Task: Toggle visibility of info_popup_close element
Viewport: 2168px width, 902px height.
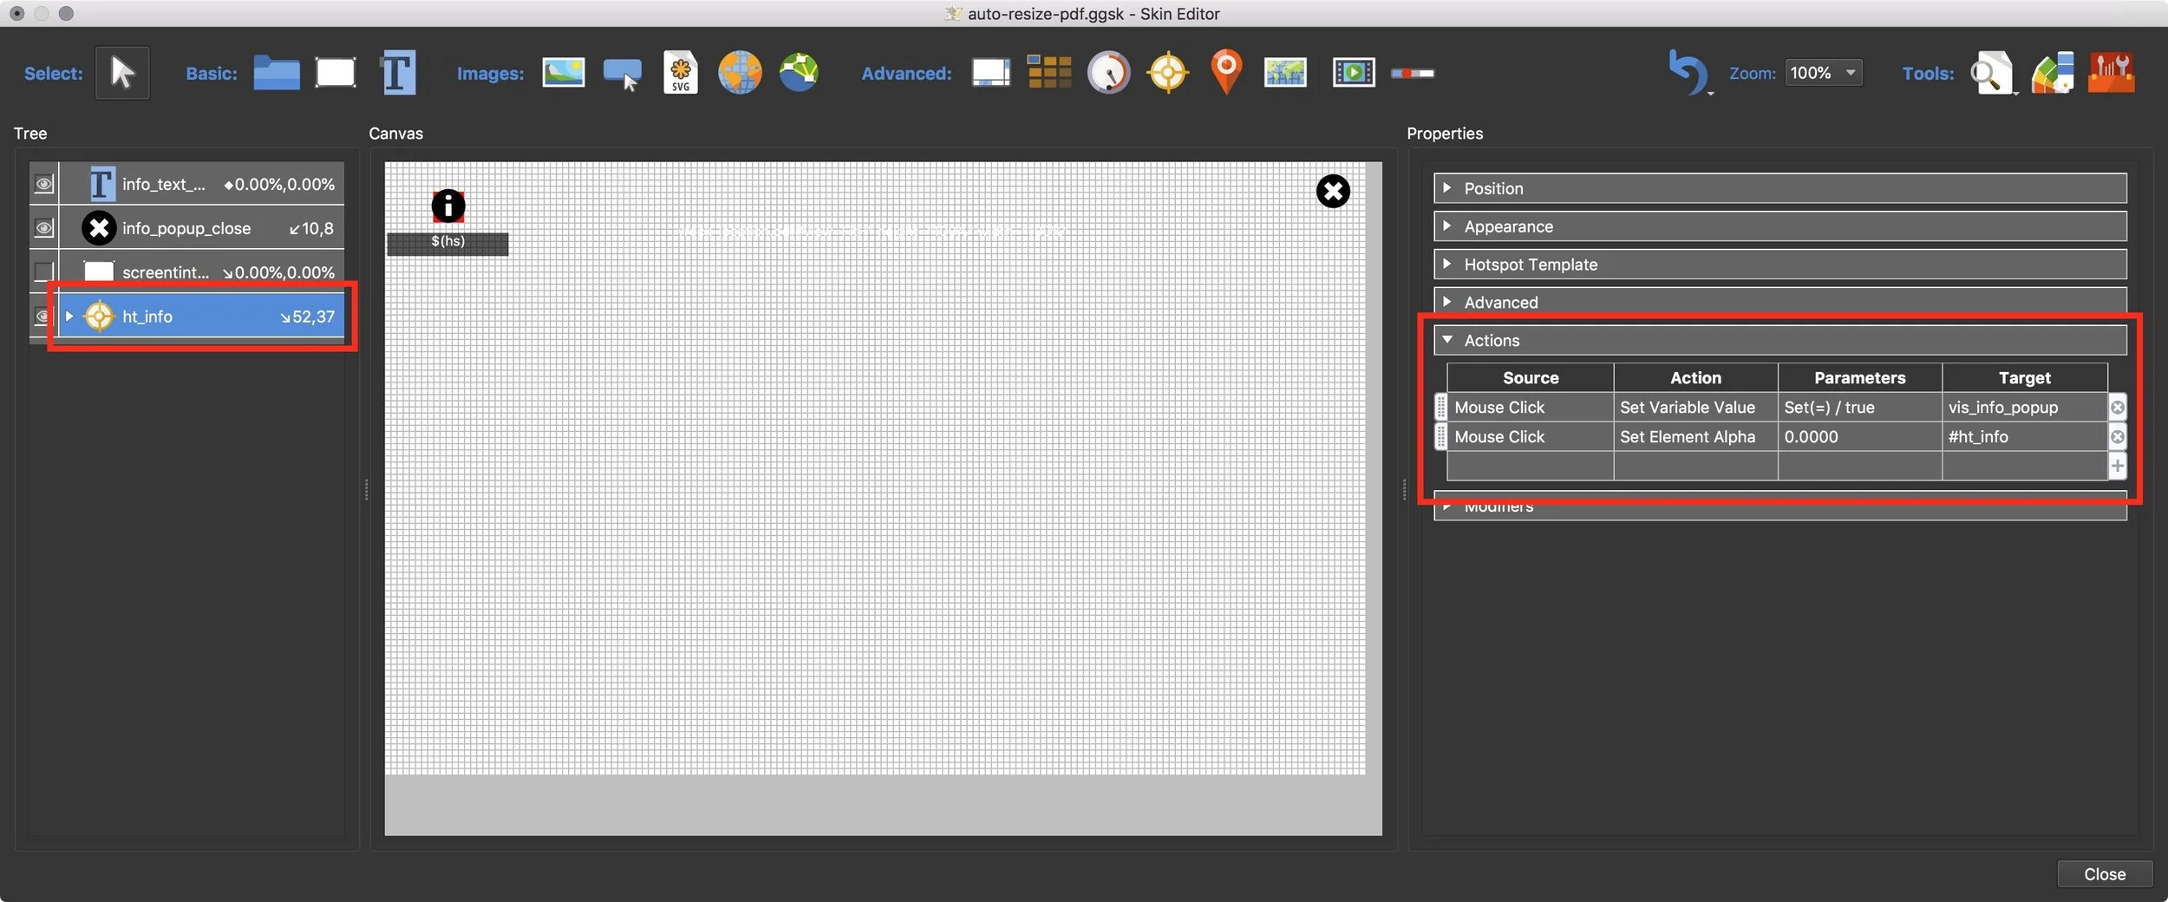Action: (x=43, y=228)
